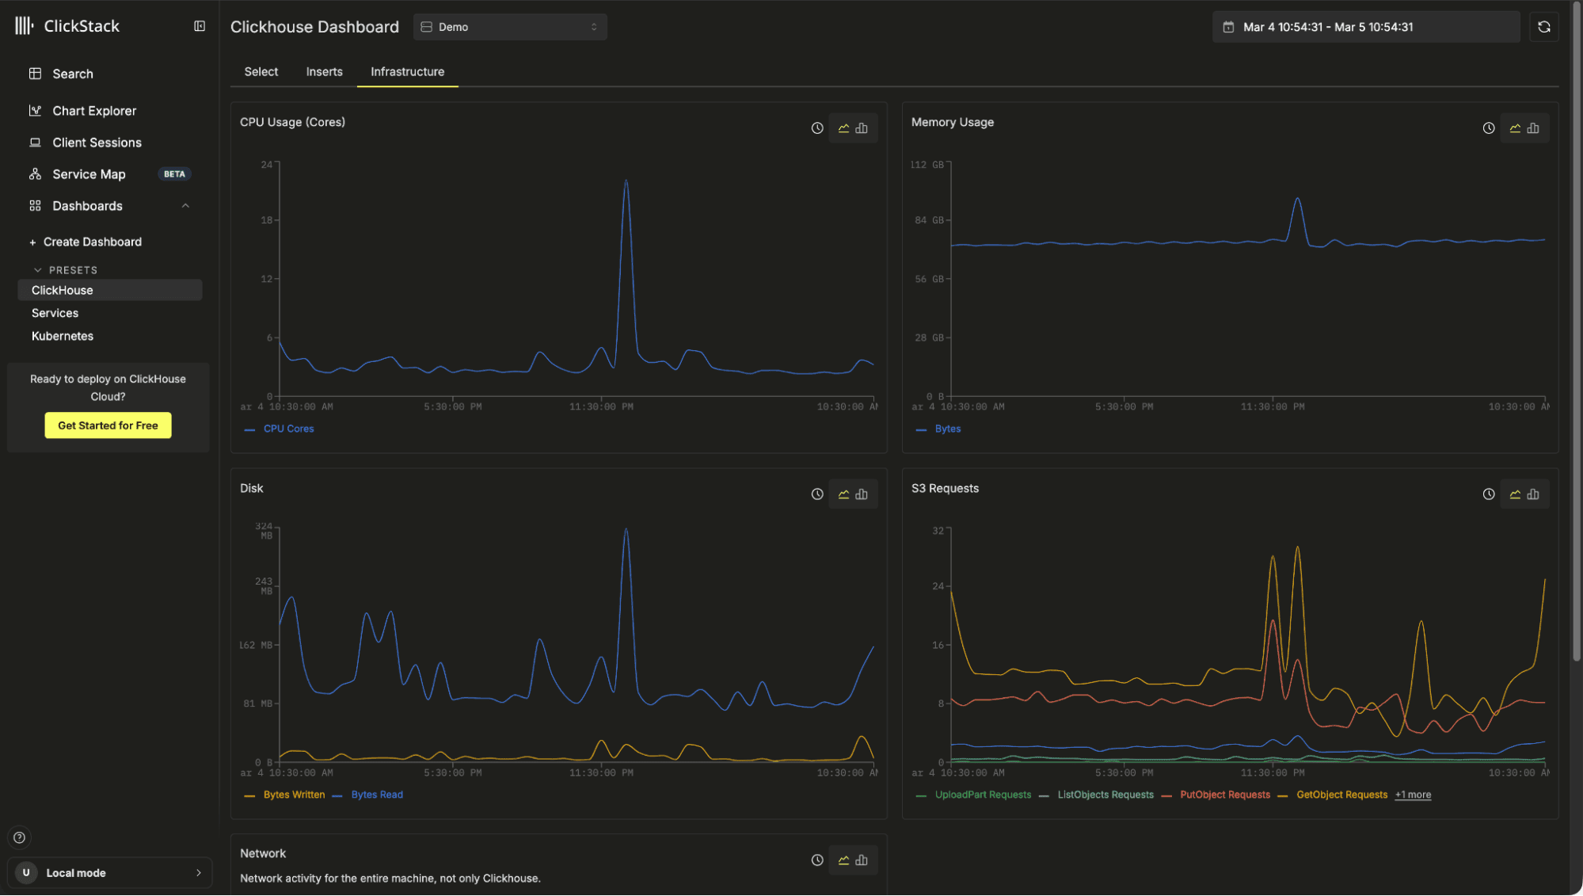Toggle Bytes Written legend series in Disk
This screenshot has width=1583, height=896.
293,795
